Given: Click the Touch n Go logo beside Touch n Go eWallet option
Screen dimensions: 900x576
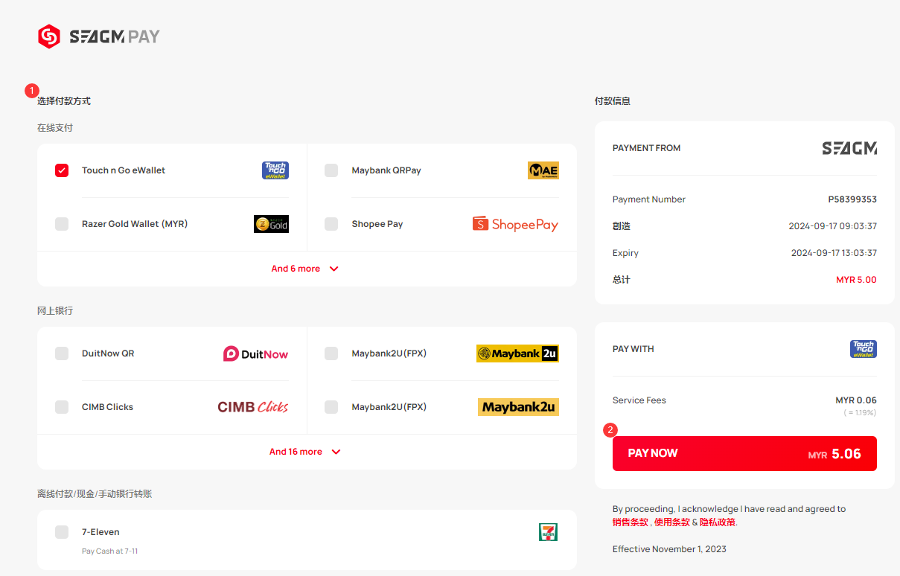Looking at the screenshot, I should pos(275,170).
